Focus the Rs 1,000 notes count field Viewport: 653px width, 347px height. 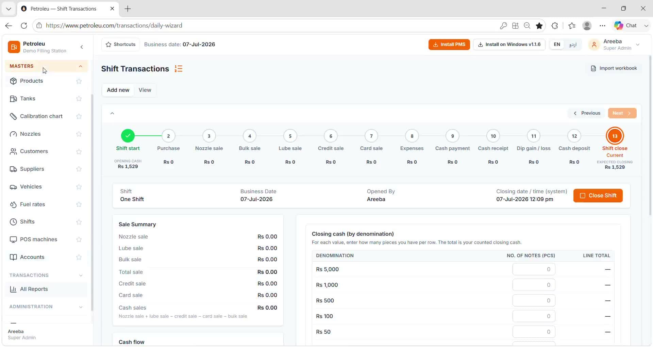point(534,285)
